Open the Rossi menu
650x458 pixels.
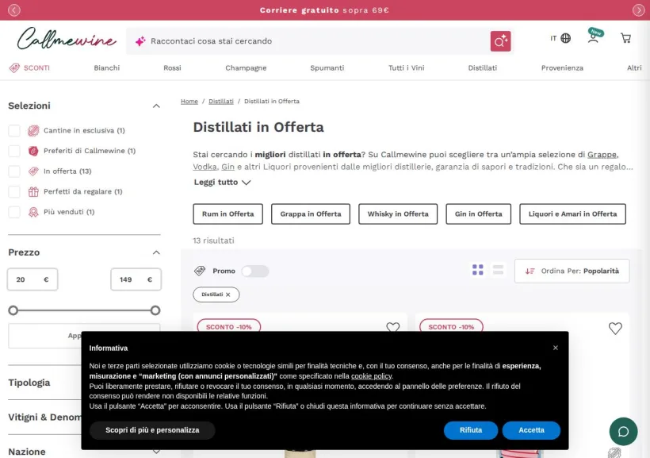(172, 67)
